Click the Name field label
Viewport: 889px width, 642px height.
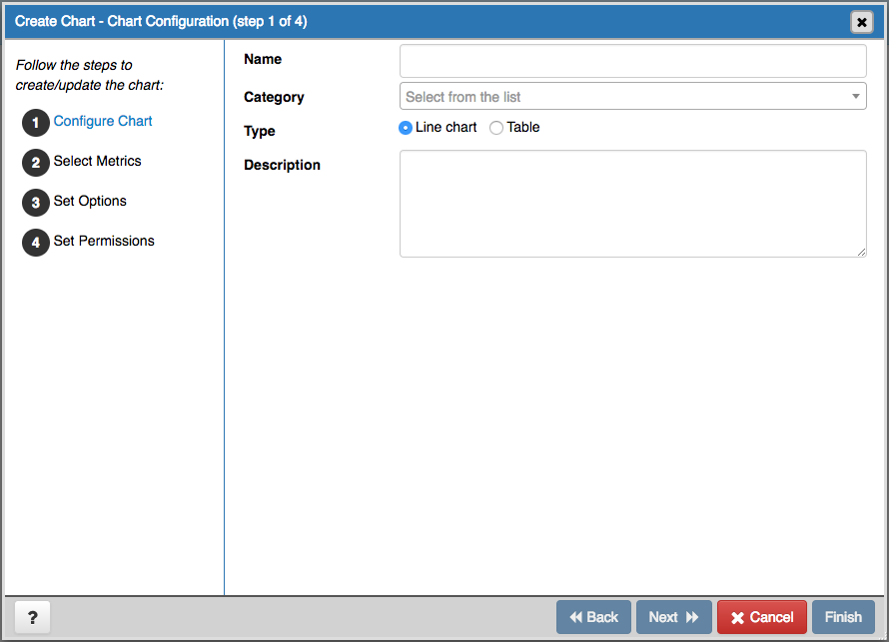click(x=263, y=59)
